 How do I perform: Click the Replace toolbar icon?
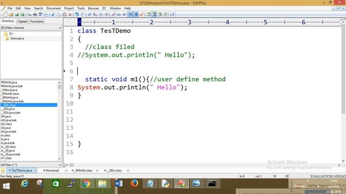[95, 15]
